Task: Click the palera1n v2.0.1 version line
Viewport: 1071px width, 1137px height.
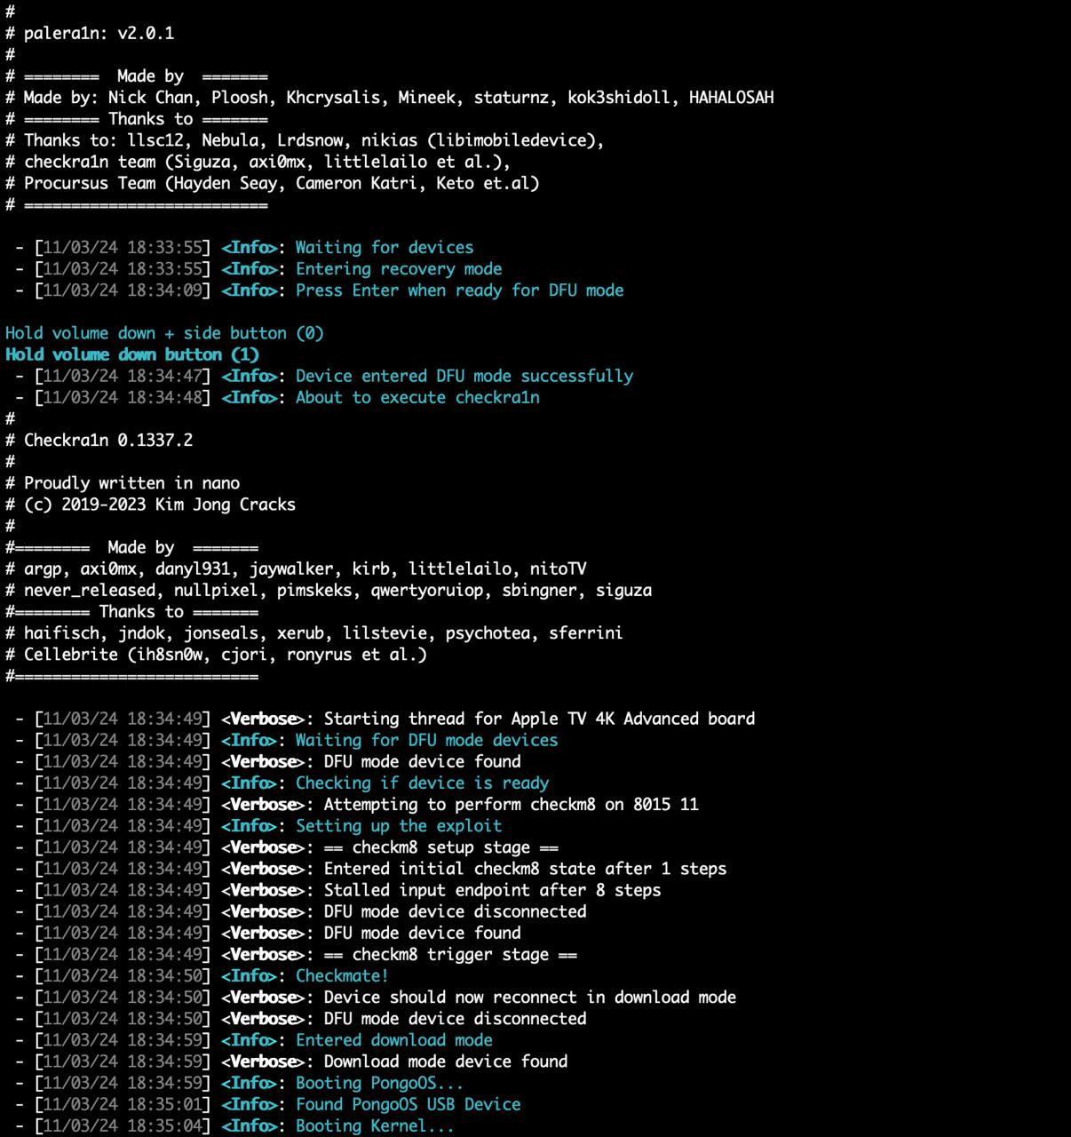Action: pos(99,34)
